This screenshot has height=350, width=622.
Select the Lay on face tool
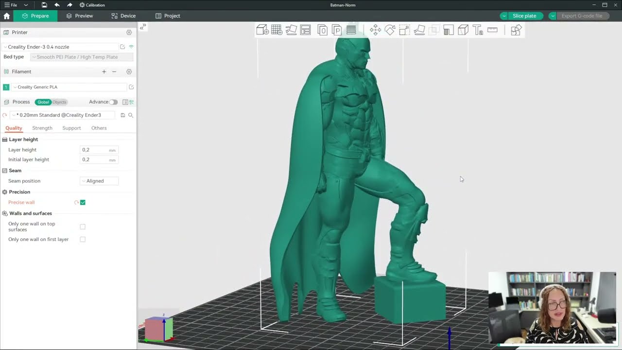(x=419, y=30)
